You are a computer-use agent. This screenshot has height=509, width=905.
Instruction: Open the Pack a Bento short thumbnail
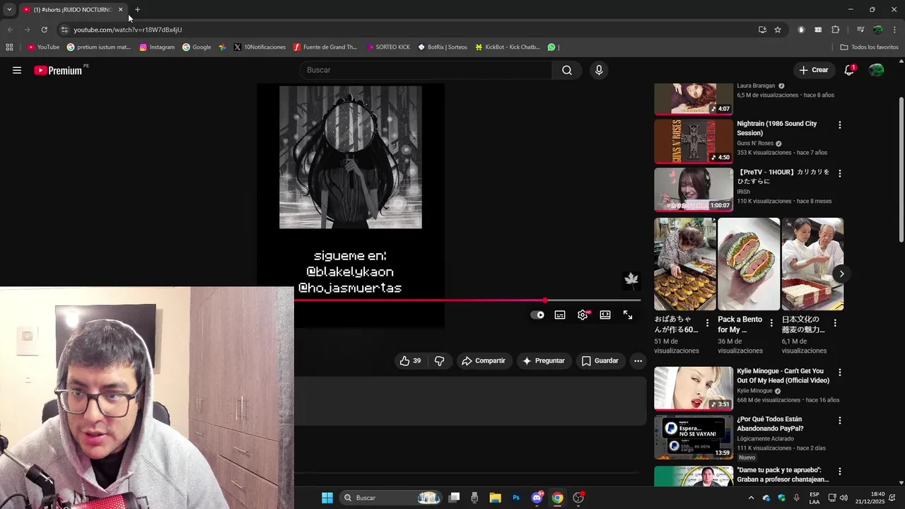coord(749,264)
